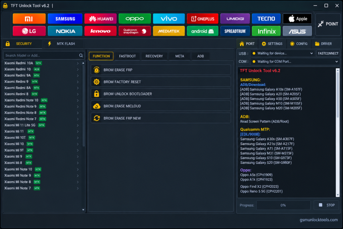Expand Xiaomi Mi 10T chevron

(x=78, y=138)
